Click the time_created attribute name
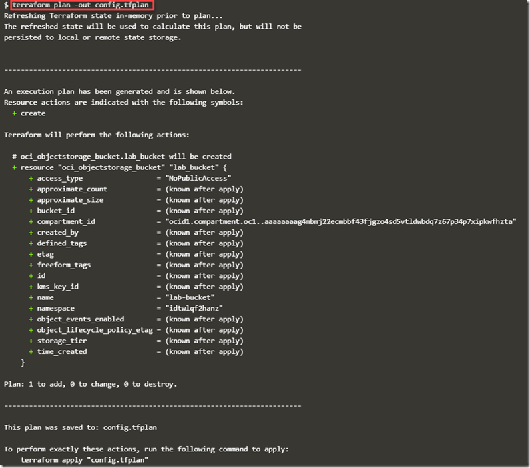530x468 pixels. click(62, 351)
